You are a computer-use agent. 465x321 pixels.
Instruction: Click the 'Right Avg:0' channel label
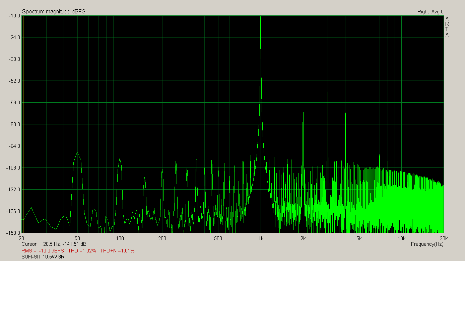(430, 12)
